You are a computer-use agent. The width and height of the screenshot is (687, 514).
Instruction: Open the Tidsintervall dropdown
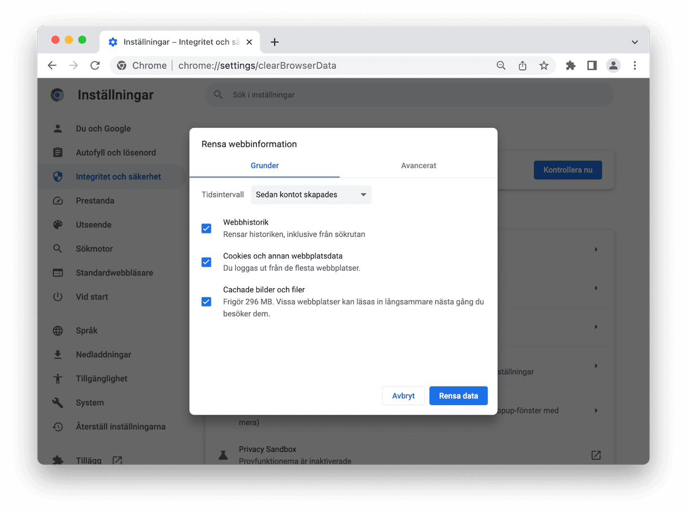tap(311, 195)
